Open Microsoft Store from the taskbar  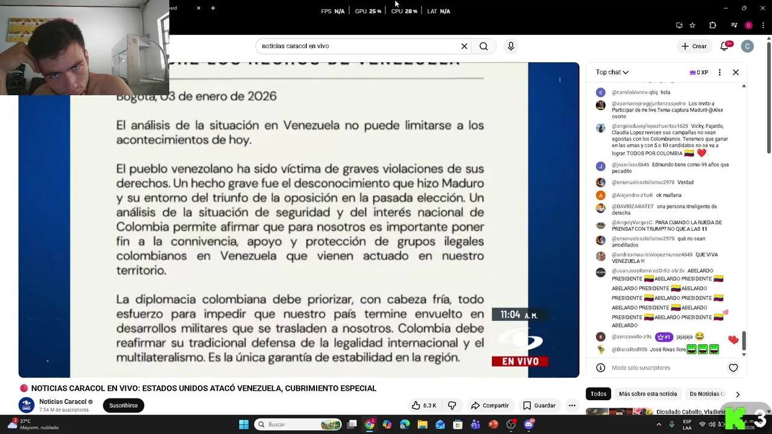click(458, 424)
